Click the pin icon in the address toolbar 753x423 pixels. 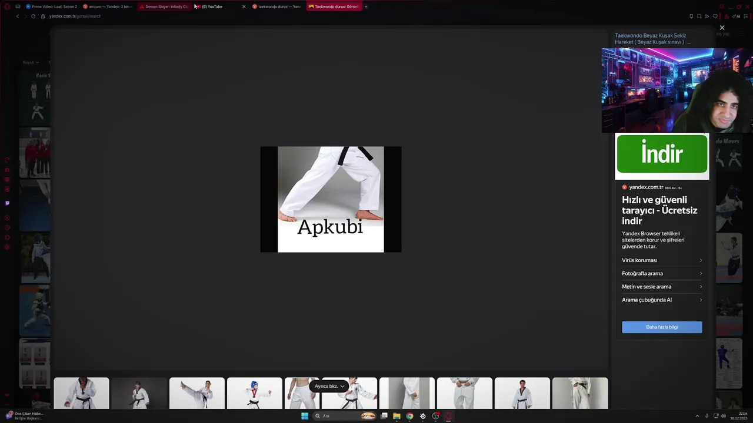click(x=691, y=16)
